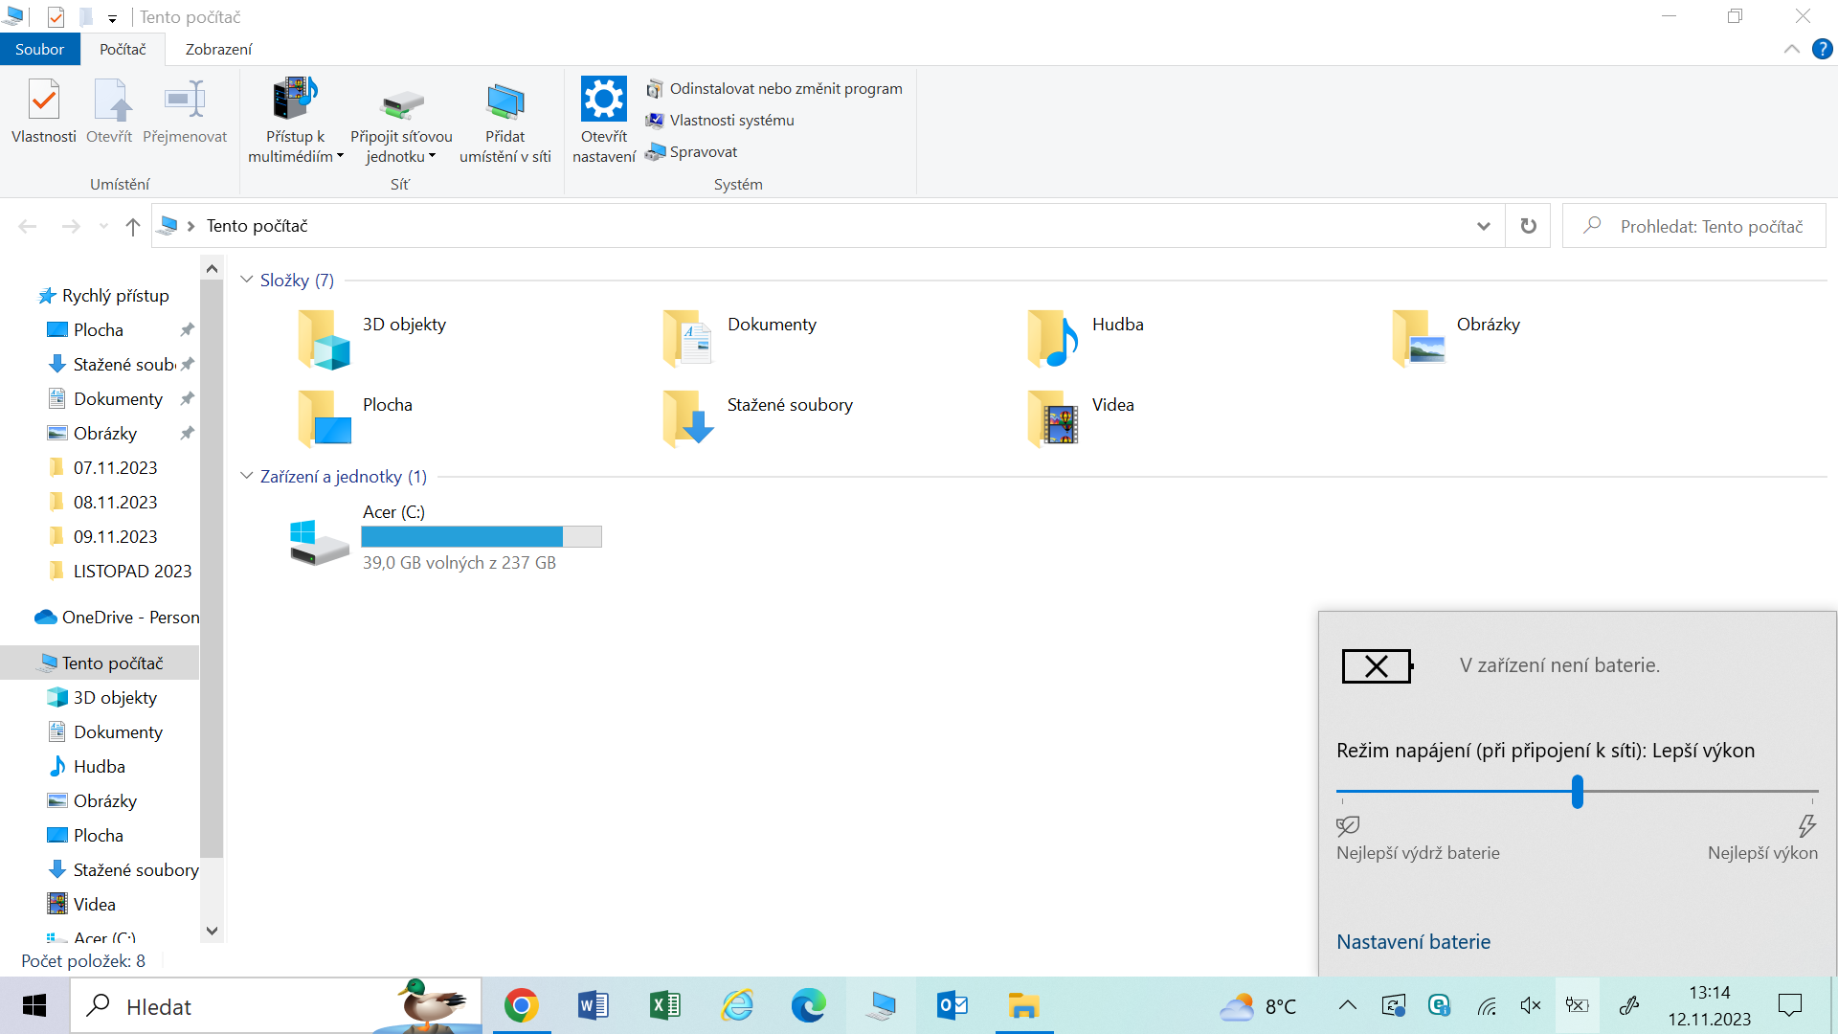This screenshot has height=1034, width=1838.
Task: Click the power mode slider handle
Action: (x=1577, y=792)
